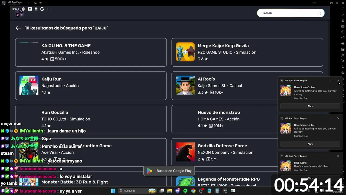Open KAIJU NO. 8 THE GAME result

[x=91, y=52]
